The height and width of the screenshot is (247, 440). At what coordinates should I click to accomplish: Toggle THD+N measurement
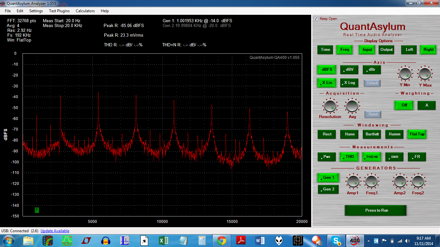[372, 157]
